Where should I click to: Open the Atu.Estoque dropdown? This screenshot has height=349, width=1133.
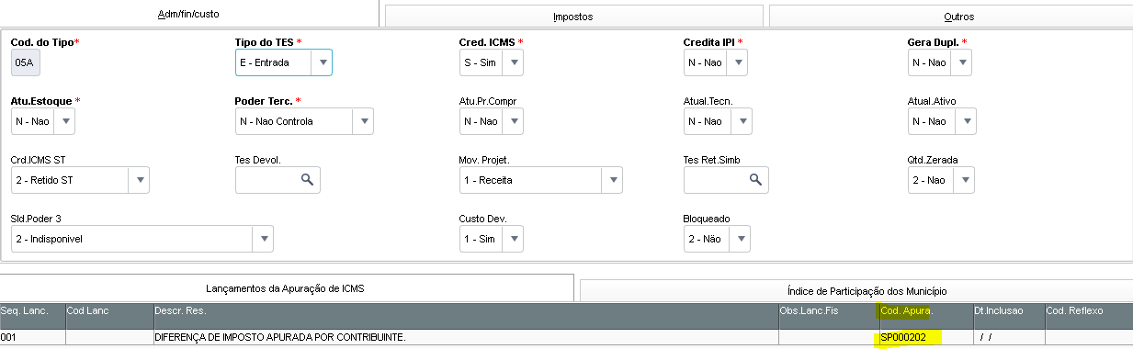pos(65,121)
